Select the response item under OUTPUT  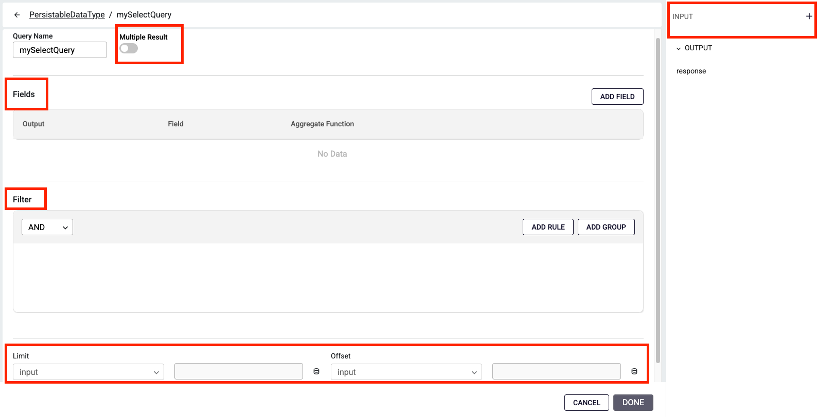coord(691,71)
